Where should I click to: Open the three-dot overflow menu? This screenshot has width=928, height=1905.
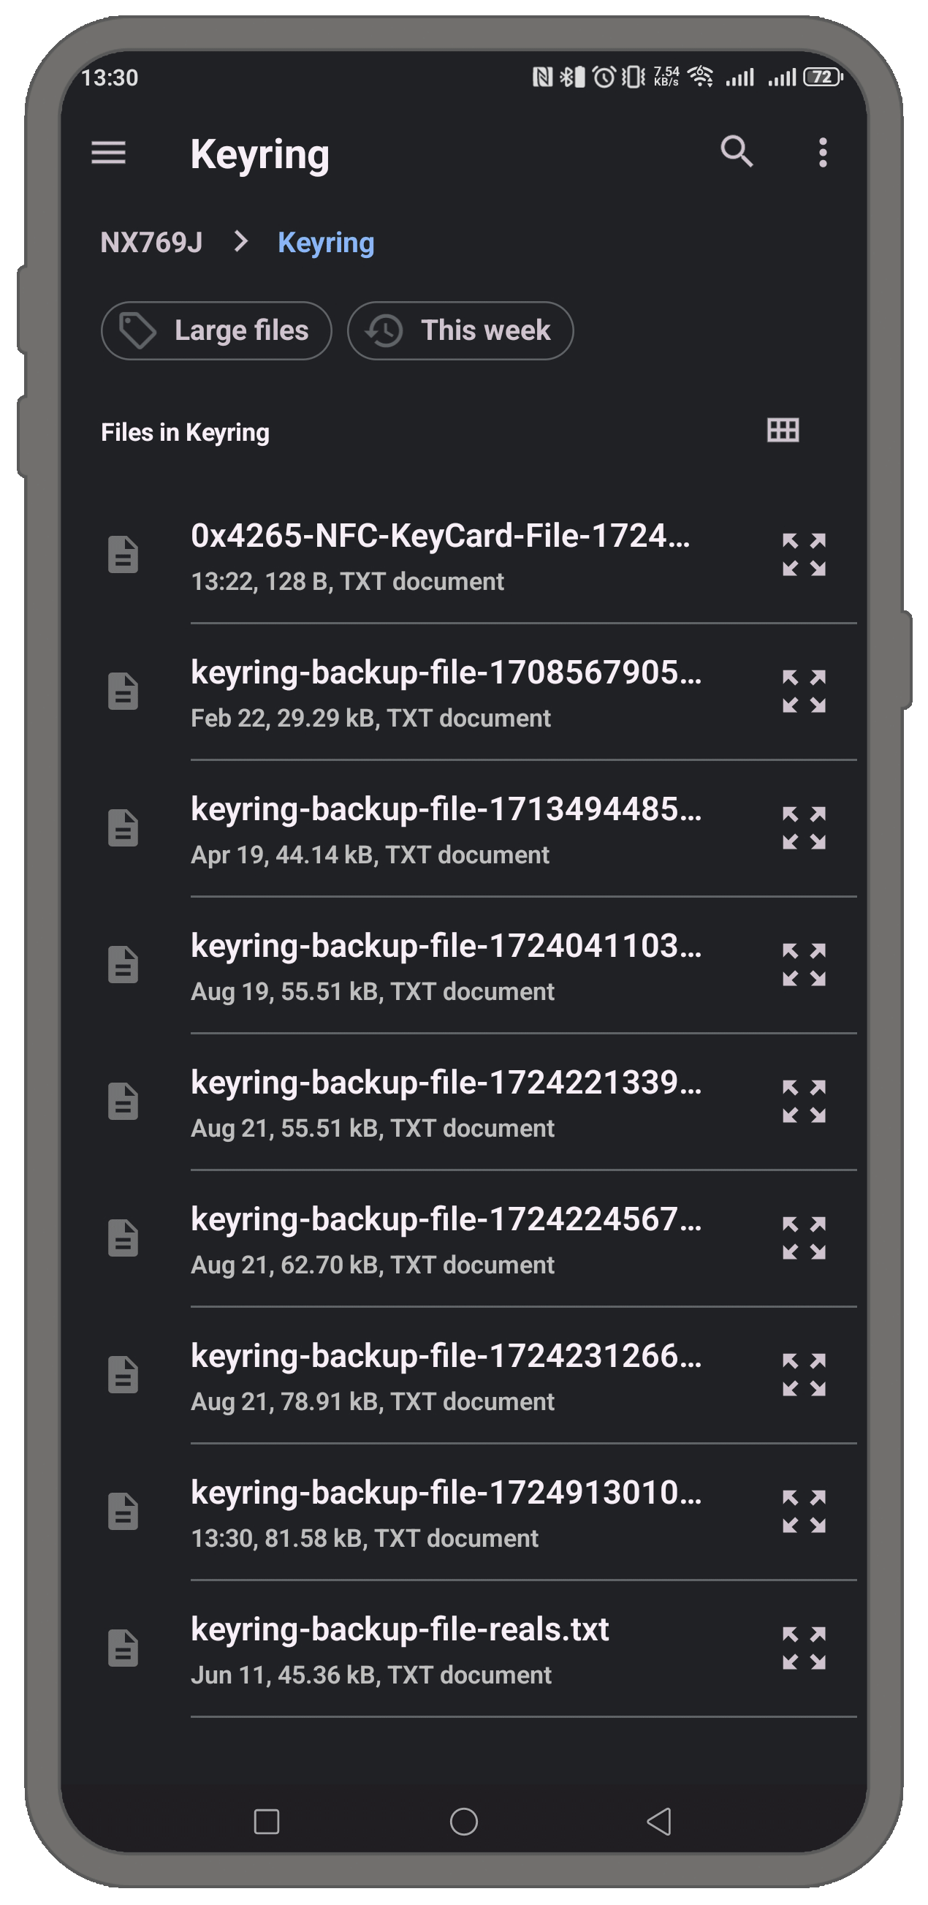click(x=822, y=152)
